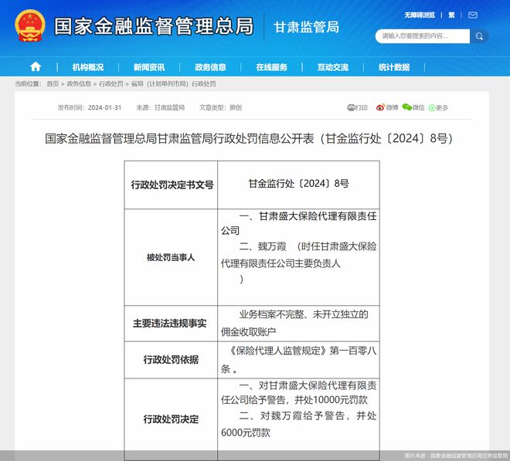Open the 统计数据 menu item

(x=394, y=67)
